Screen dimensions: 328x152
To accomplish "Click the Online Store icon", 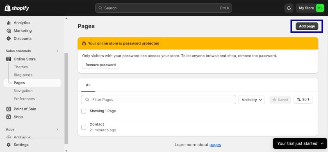I will click(9, 59).
